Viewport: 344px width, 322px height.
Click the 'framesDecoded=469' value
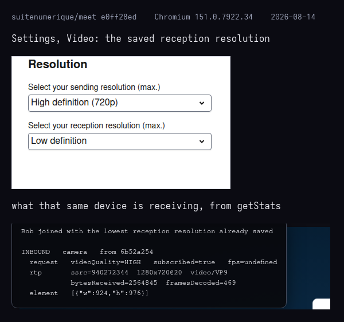click(201, 283)
